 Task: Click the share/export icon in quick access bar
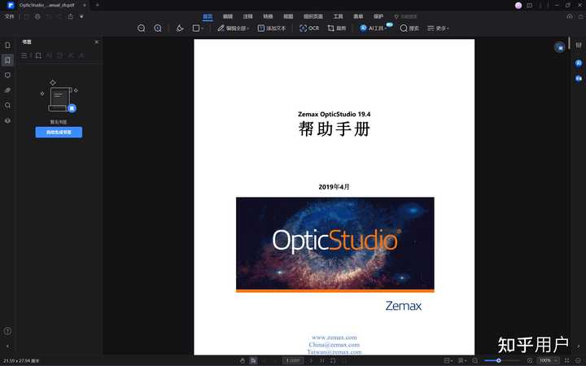click(x=71, y=16)
